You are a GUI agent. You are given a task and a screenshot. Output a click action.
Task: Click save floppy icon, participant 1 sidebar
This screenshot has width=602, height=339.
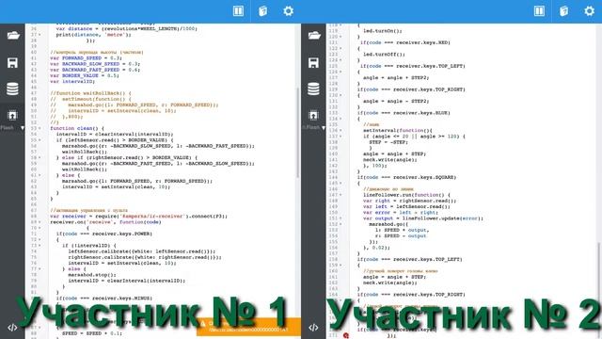(12, 63)
